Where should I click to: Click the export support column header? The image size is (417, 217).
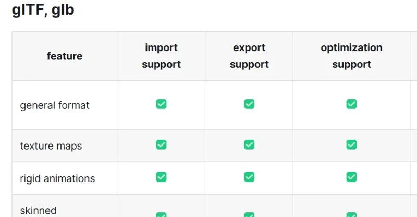point(249,56)
